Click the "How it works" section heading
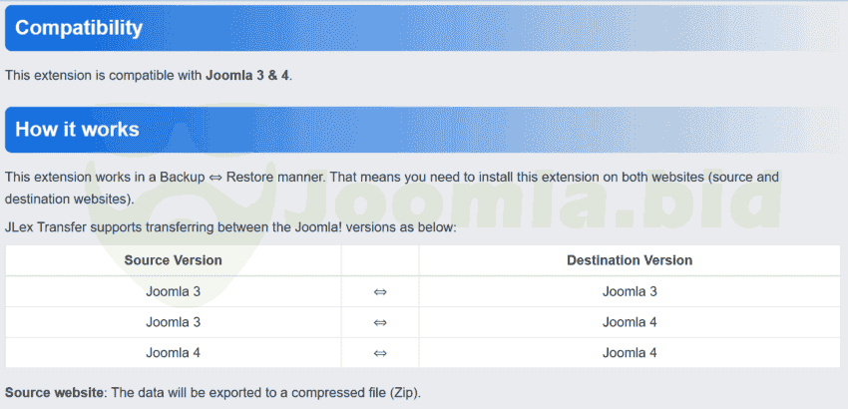Image resolution: width=848 pixels, height=409 pixels. [77, 130]
